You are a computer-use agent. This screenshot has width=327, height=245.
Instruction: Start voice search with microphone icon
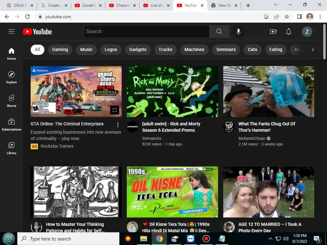[x=238, y=32]
